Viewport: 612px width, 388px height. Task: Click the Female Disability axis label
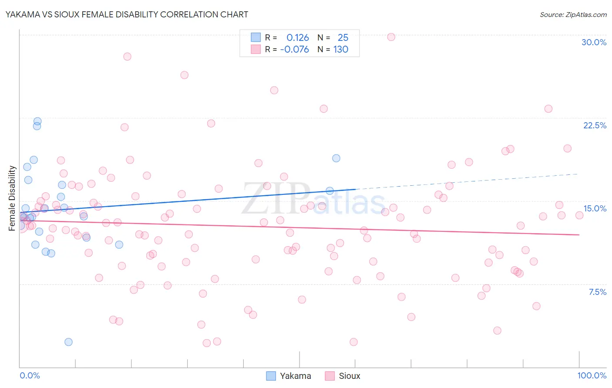(x=12, y=198)
